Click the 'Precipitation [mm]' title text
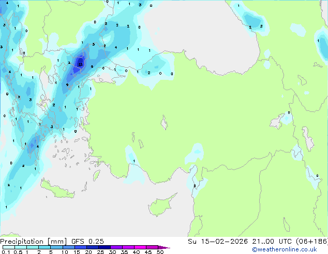328x254 pixels. coord(34,242)
